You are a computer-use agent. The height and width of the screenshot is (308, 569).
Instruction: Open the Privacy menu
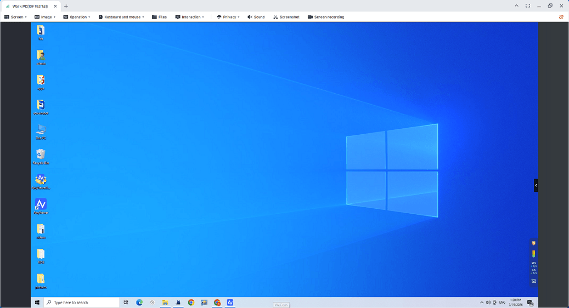click(x=228, y=17)
